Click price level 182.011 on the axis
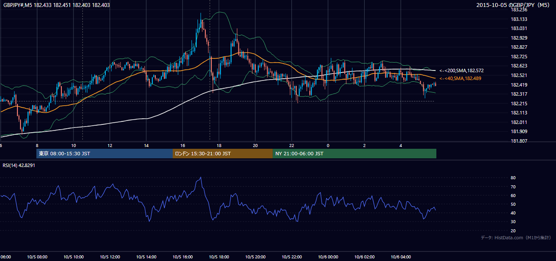556x261 pixels. pyautogui.click(x=519, y=122)
